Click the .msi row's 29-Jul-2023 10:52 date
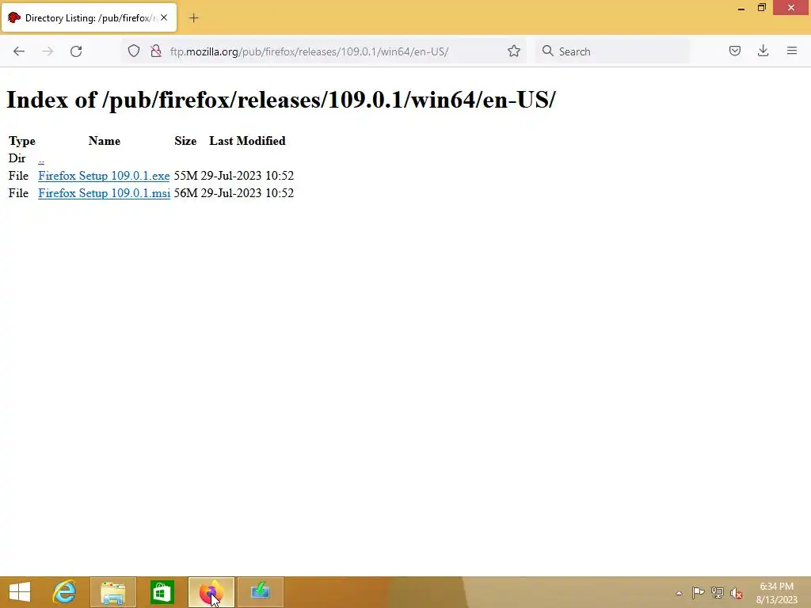Screen dimensions: 811x608 click(247, 193)
